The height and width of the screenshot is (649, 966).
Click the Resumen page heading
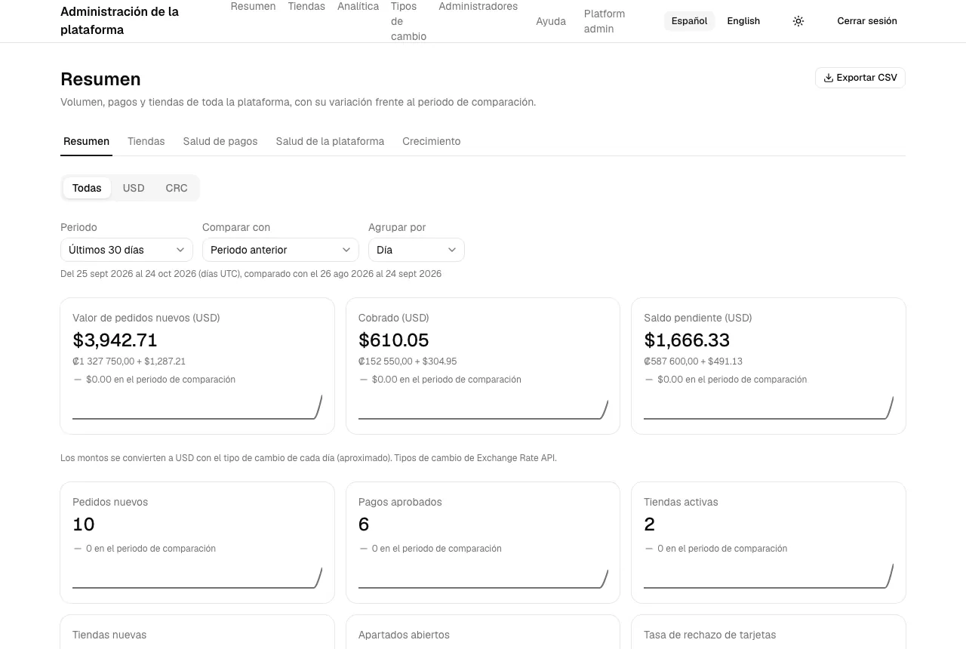point(100,79)
